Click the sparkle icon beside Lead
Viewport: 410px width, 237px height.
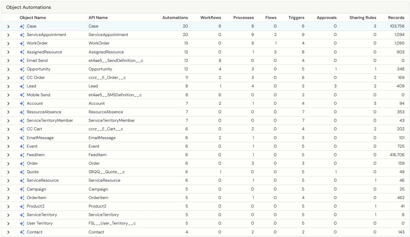(x=22, y=86)
